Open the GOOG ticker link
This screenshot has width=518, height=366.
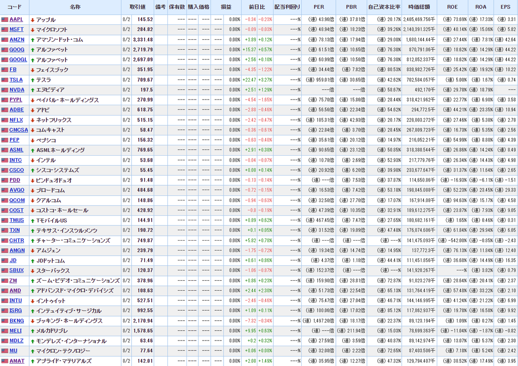17,50
